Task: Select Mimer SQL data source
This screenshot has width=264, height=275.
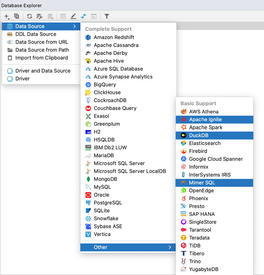Action: click(x=202, y=183)
